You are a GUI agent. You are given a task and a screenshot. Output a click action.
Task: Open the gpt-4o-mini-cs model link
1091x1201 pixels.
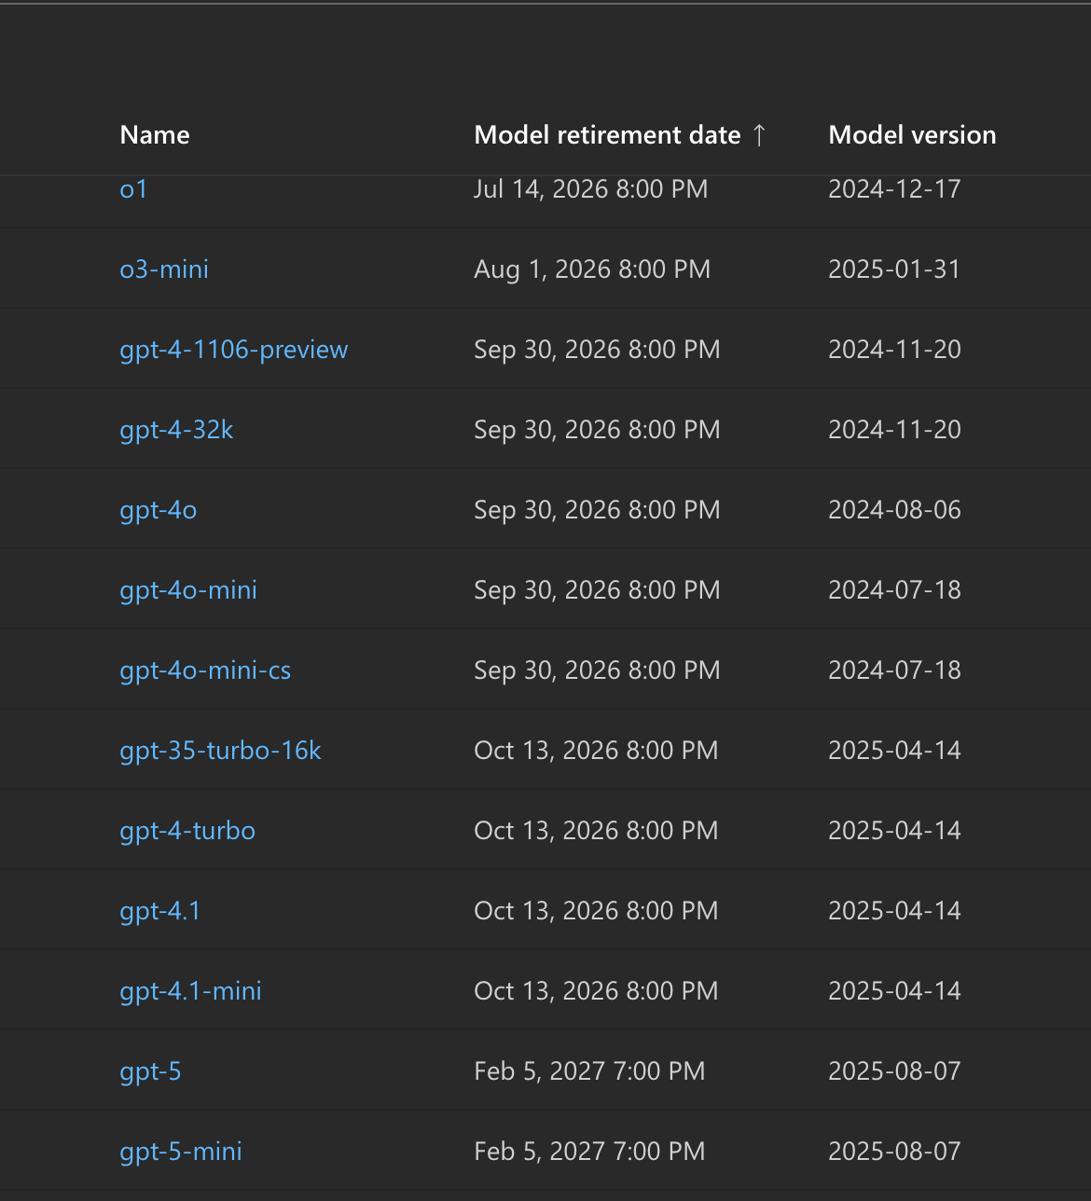205,670
